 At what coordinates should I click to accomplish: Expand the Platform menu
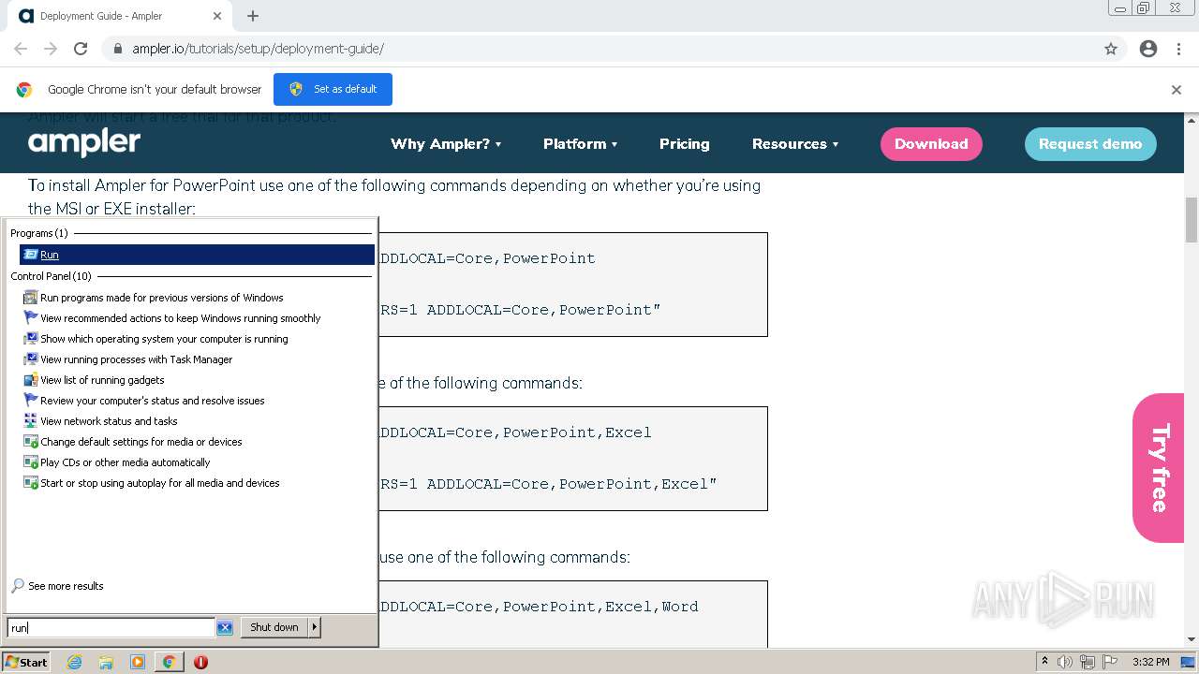[x=580, y=143]
